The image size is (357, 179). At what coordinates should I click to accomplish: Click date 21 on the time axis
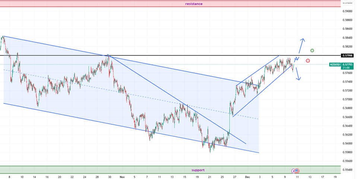pos(210,177)
